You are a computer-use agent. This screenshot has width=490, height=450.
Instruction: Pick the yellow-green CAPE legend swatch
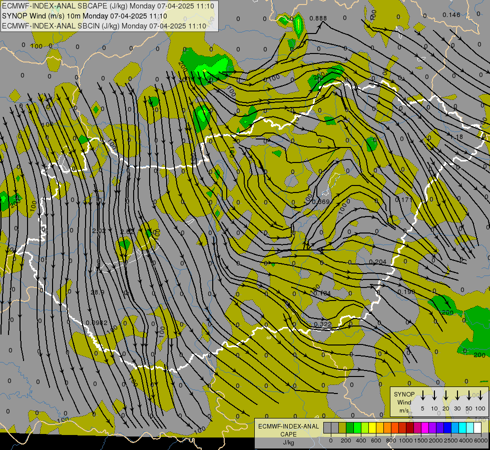pos(365,427)
